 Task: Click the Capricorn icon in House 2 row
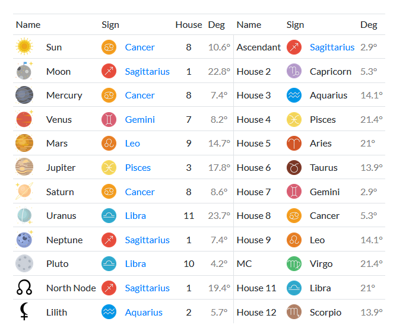point(294,71)
